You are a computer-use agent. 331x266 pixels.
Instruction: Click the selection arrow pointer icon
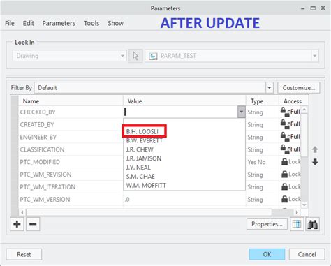point(135,56)
